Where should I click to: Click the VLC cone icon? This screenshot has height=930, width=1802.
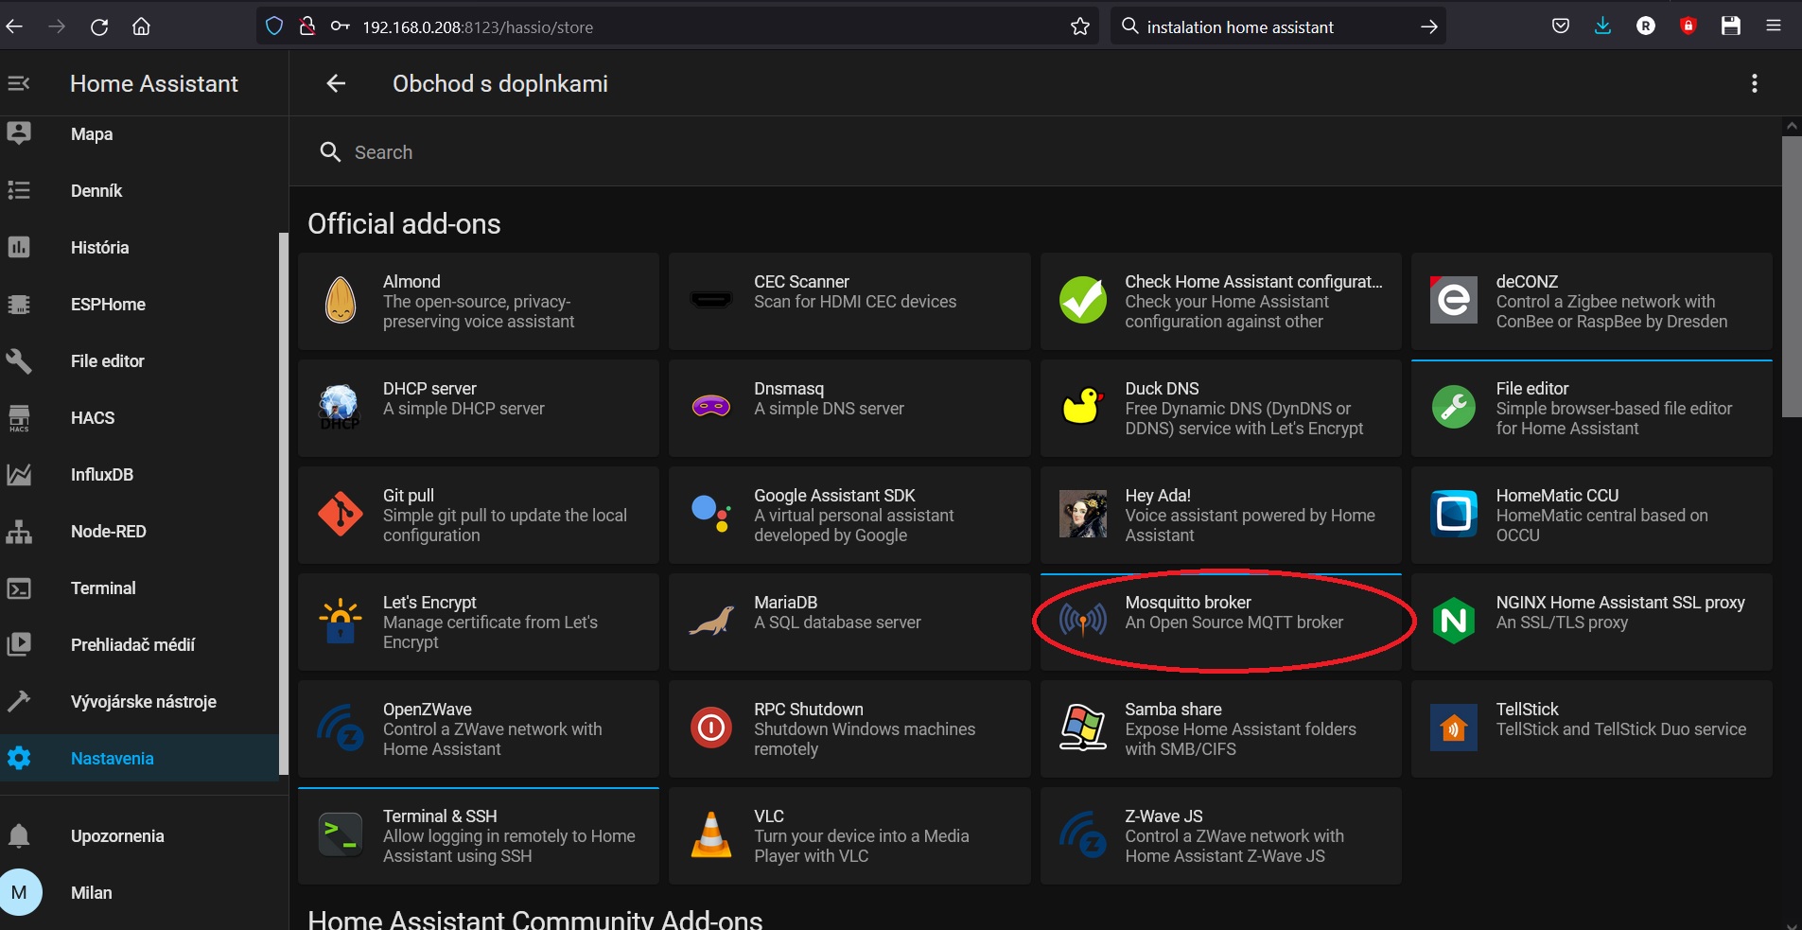coord(711,834)
